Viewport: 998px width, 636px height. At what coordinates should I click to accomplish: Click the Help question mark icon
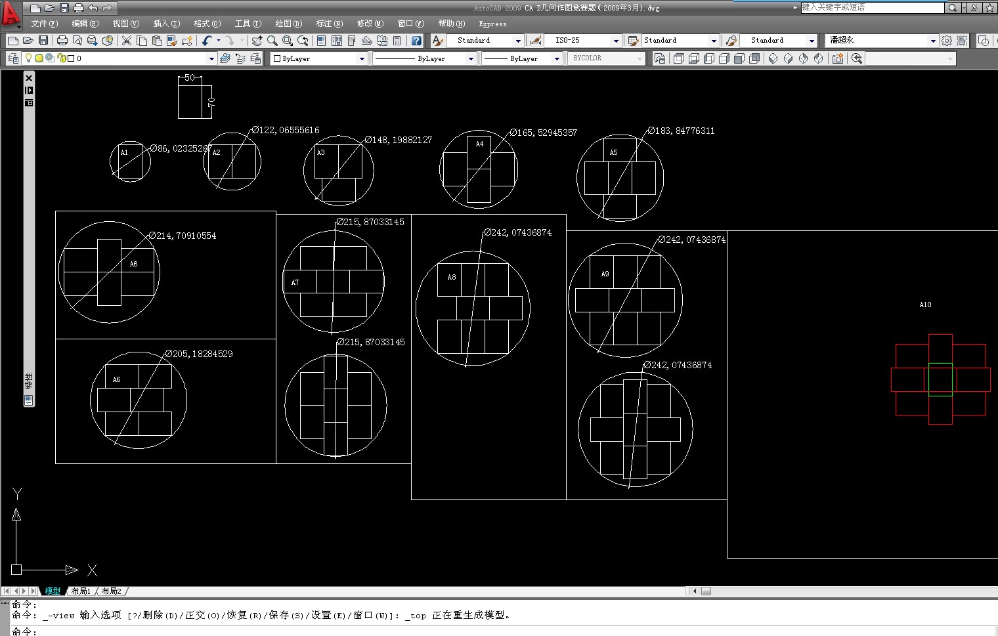(x=416, y=41)
